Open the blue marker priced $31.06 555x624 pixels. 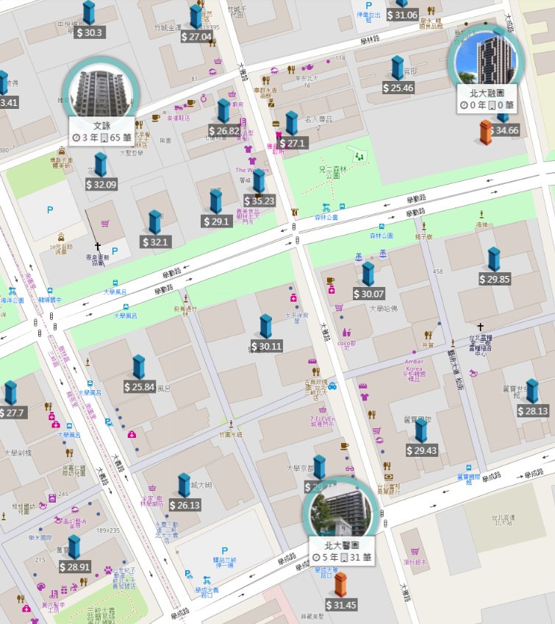[401, 4]
